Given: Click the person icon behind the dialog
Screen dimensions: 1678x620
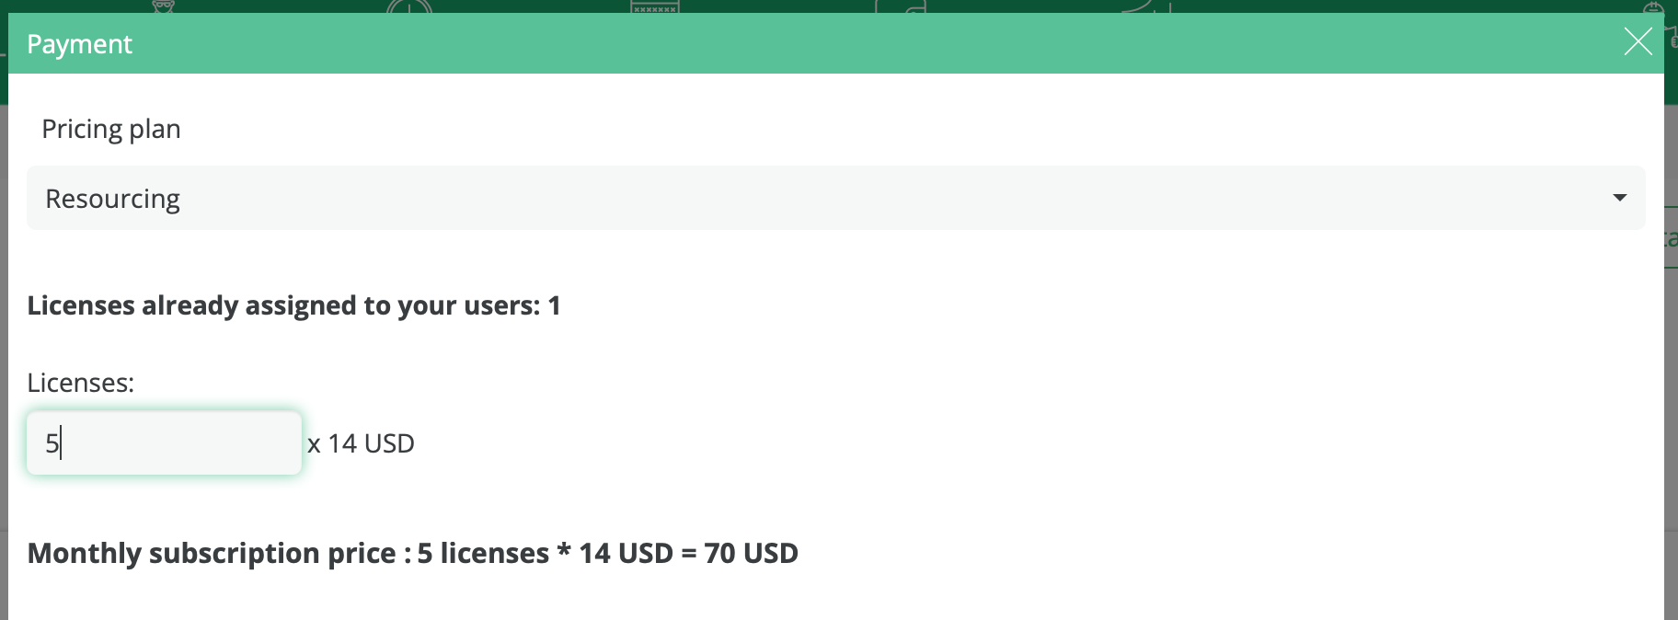Looking at the screenshot, I should (163, 6).
